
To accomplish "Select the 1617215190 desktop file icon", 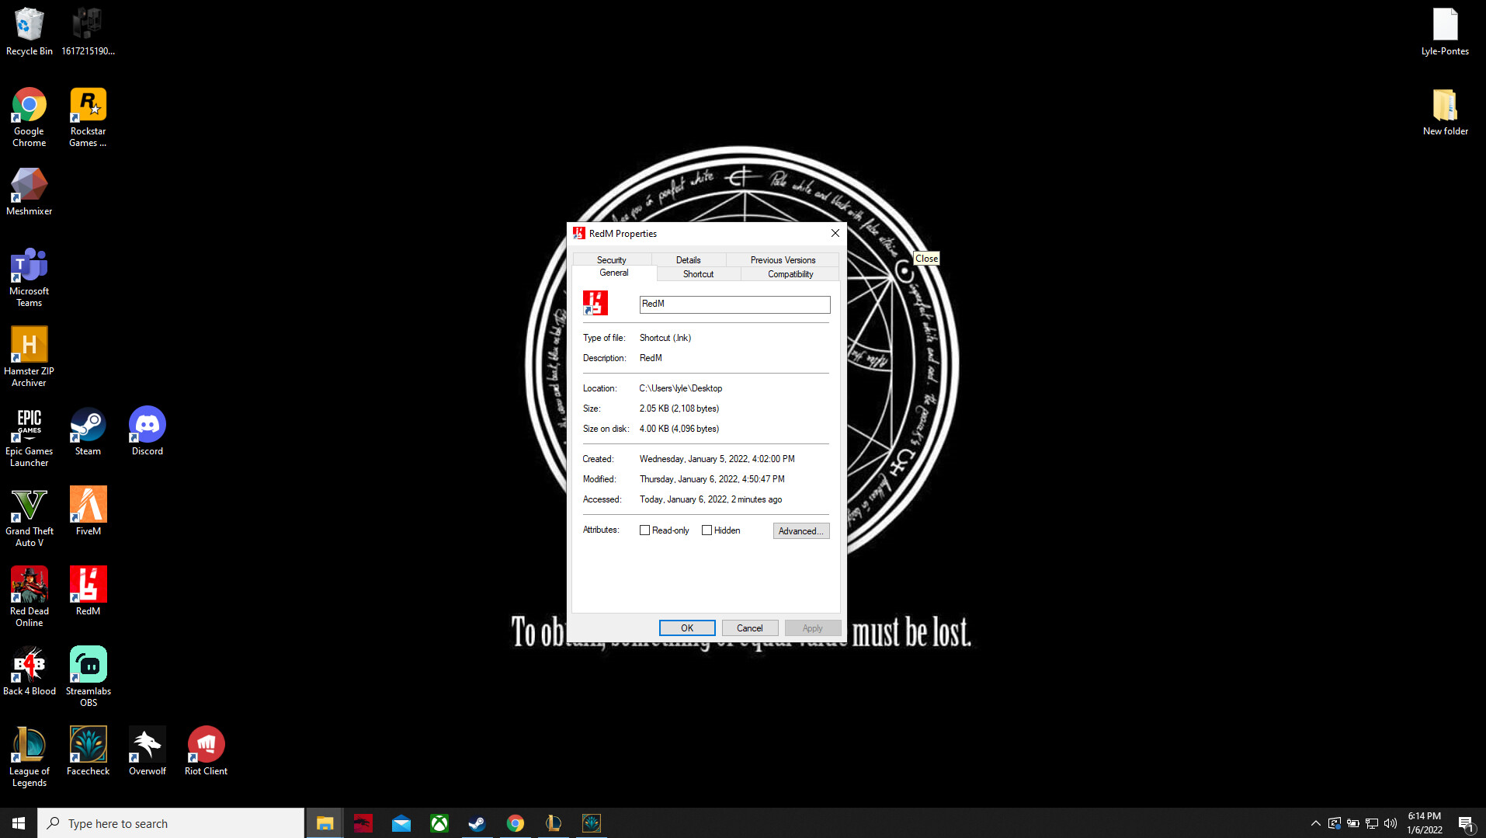I will tap(88, 32).
